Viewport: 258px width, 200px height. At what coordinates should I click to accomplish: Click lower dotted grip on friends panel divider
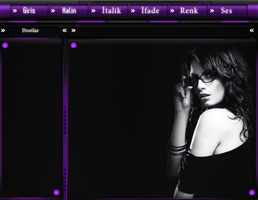tap(65, 180)
